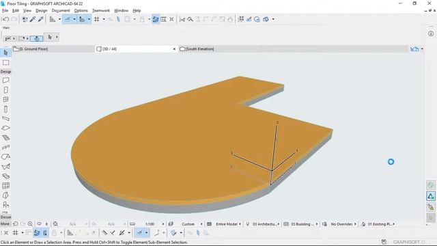The height and width of the screenshot is (246, 437).
Task: Select the Marquee tool in the toolbox
Action: (5, 63)
